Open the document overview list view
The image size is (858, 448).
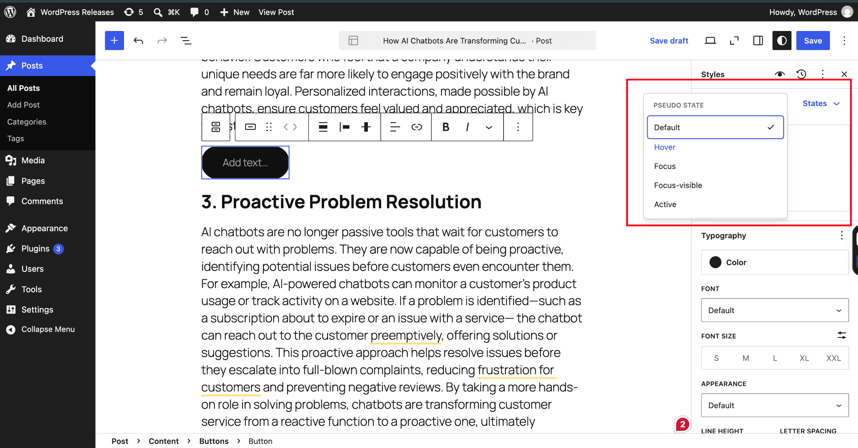point(186,41)
